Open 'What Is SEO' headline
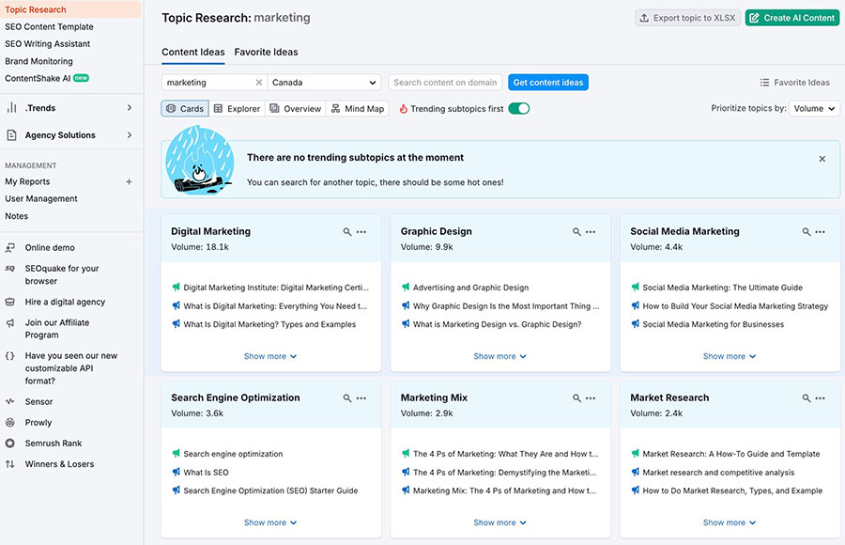 point(206,472)
